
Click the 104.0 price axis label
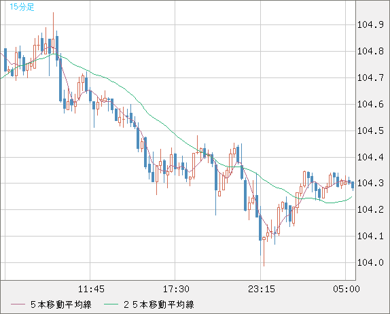370,262
